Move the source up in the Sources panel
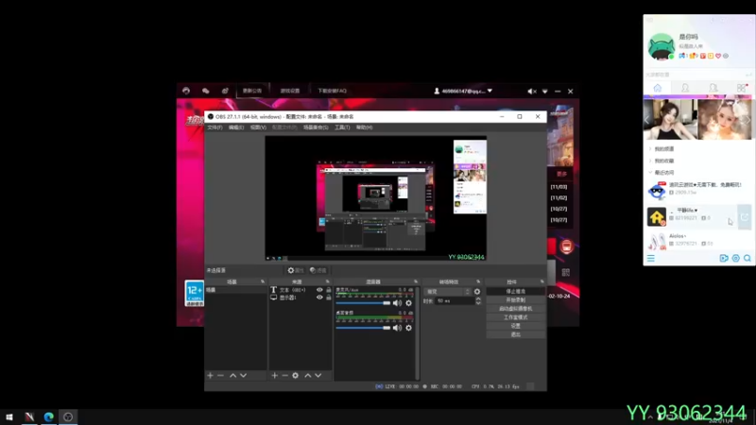Viewport: 756px width, 425px height. click(x=308, y=375)
